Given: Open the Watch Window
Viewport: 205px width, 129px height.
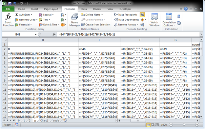Looking at the screenshot, I should tap(155, 20).
